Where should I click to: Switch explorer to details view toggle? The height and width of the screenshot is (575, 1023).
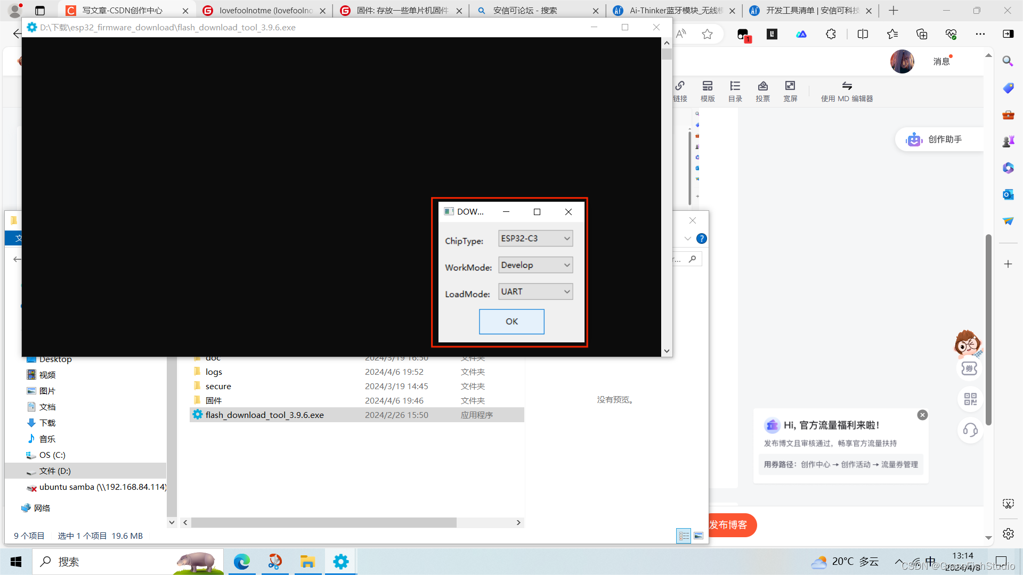[x=684, y=536]
